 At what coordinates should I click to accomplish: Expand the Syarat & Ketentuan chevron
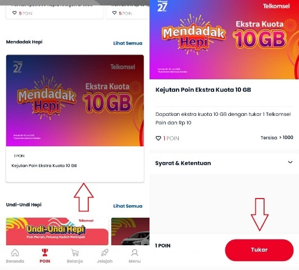[x=290, y=162]
